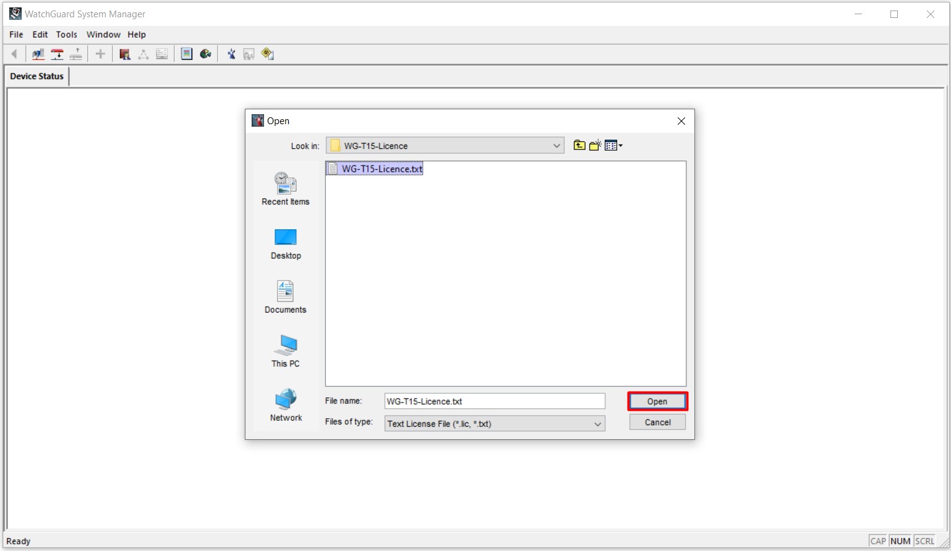Screen dimensions: 951x551
Task: Click the Connect to Server toolbar icon
Action: pyautogui.click(x=38, y=54)
